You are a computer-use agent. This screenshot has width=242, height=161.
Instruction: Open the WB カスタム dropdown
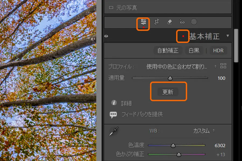click(x=204, y=131)
